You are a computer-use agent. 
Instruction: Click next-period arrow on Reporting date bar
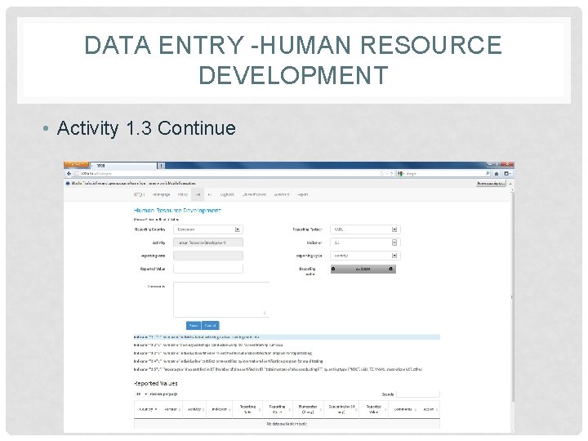coord(390,269)
